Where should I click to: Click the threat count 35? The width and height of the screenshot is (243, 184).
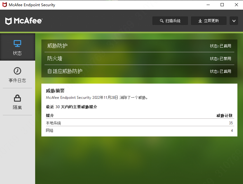click(231, 123)
